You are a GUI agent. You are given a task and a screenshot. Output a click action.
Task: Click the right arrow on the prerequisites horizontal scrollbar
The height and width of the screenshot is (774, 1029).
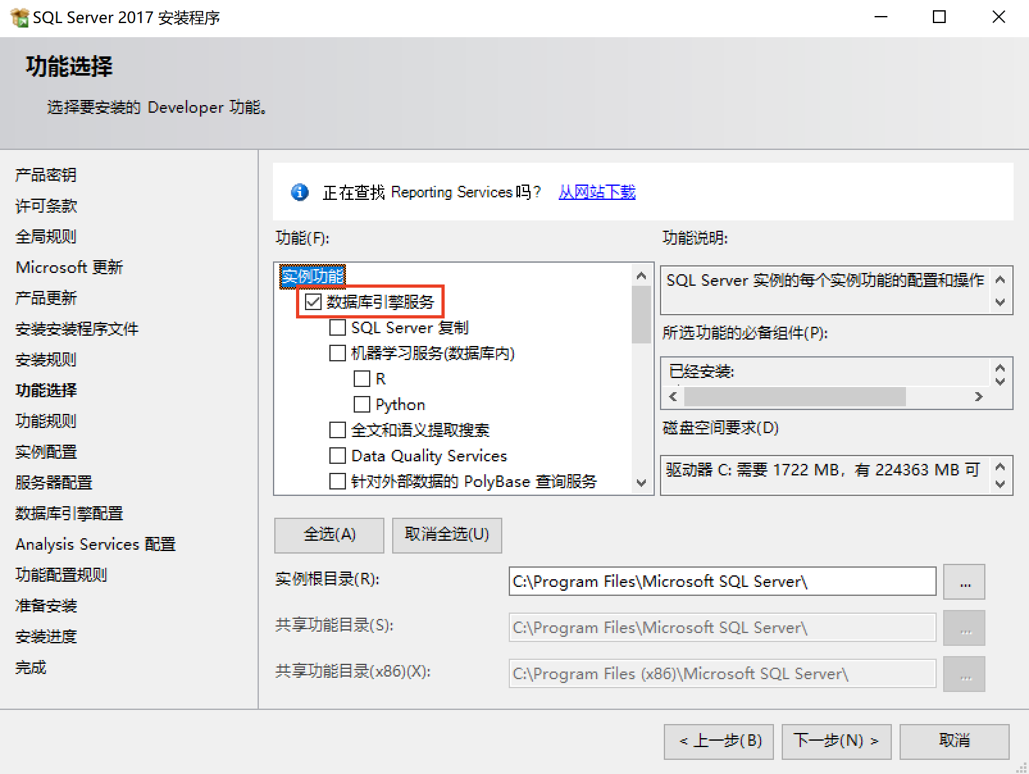[979, 397]
